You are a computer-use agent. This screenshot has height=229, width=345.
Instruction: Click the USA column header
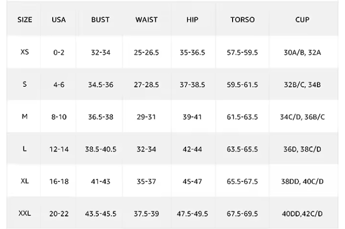(x=59, y=20)
